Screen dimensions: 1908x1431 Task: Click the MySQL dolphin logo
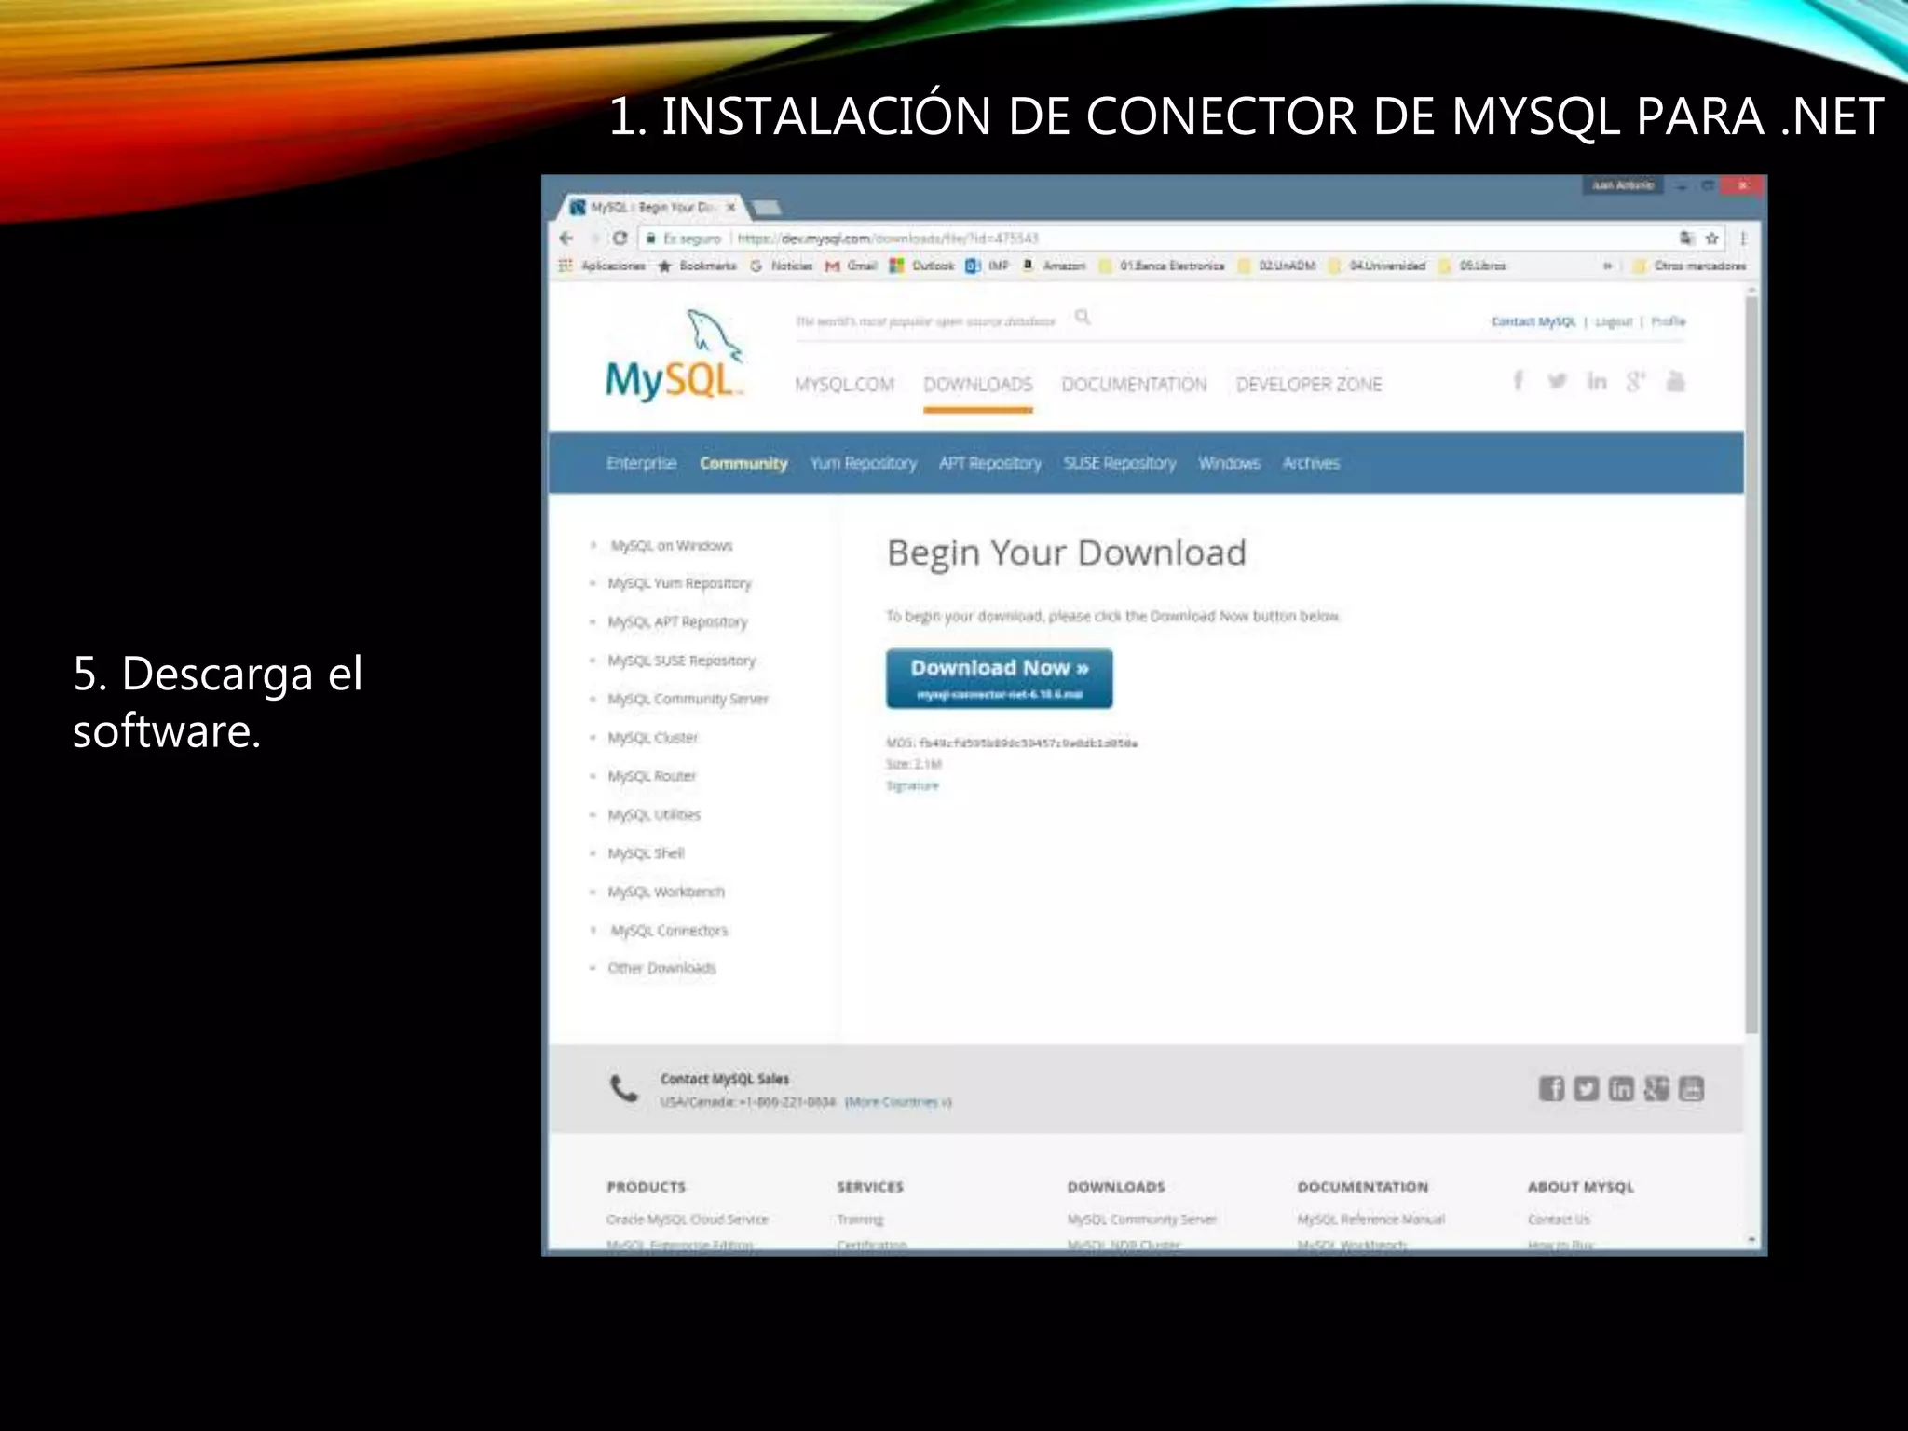(674, 357)
